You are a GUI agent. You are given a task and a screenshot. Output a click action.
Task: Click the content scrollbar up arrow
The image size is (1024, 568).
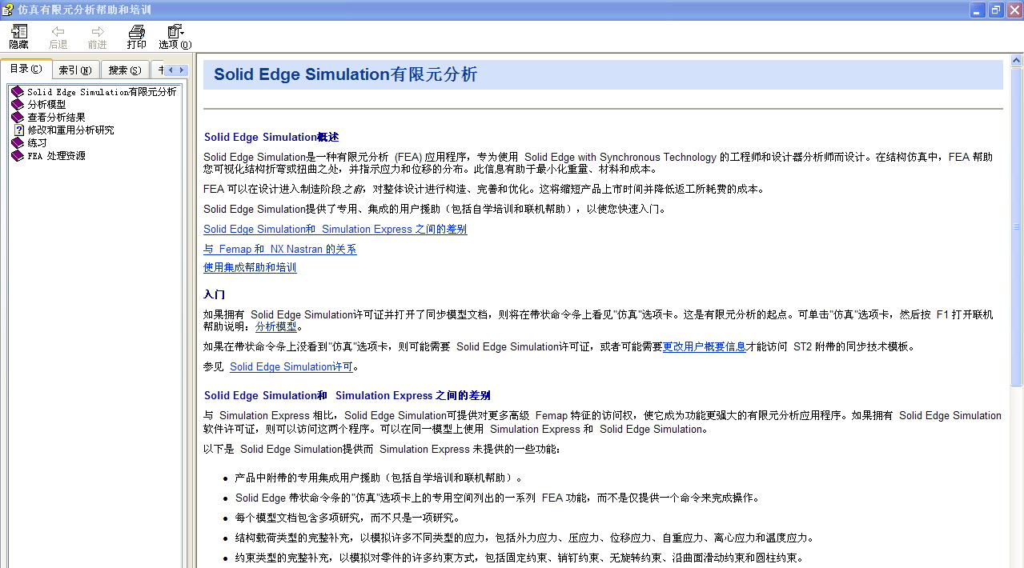(1017, 60)
